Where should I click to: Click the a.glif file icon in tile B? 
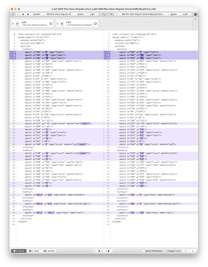(62, 24)
